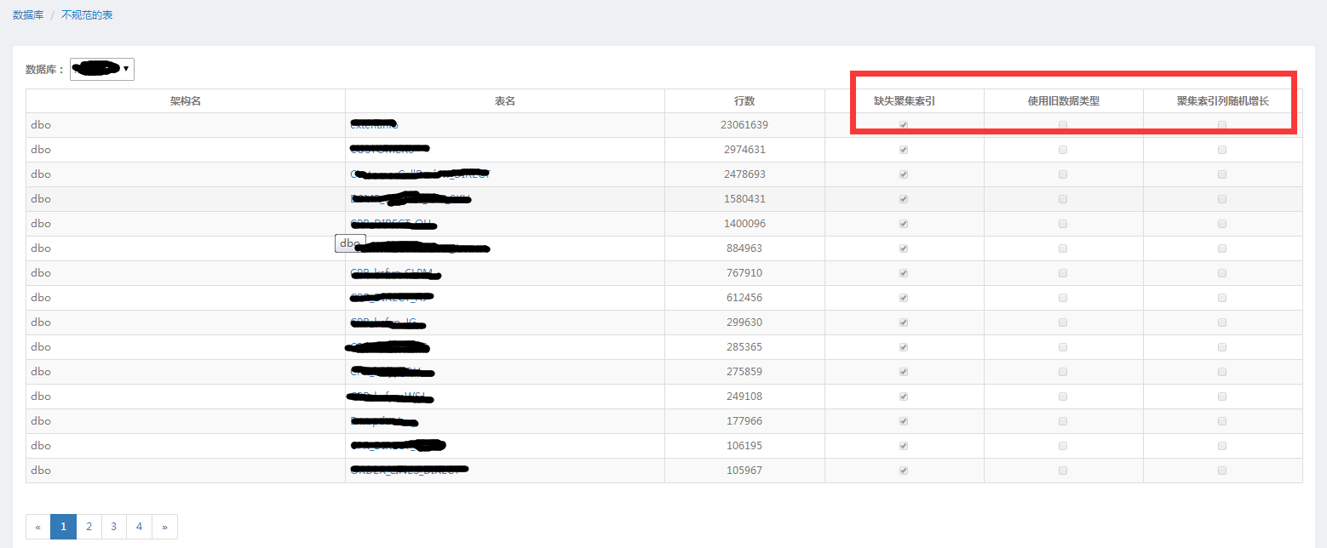Toggle 使用旧数据类型 checkbox in the 177966 row

[1063, 421]
